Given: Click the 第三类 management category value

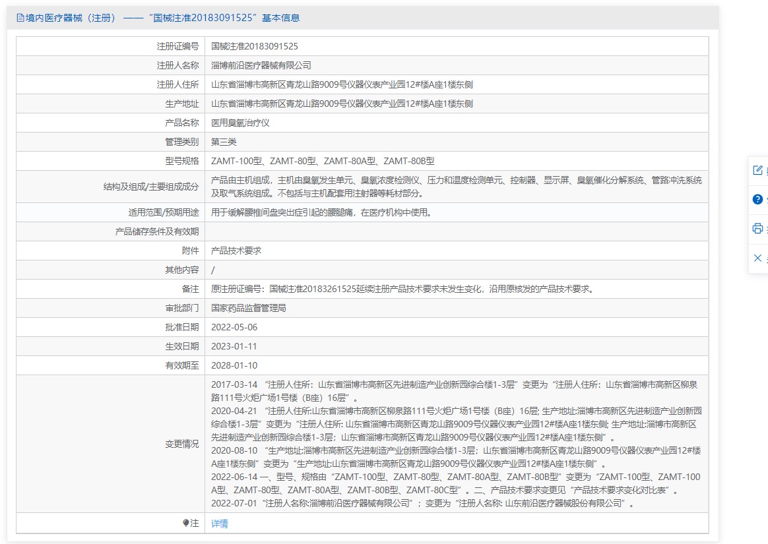Looking at the screenshot, I should tap(224, 142).
